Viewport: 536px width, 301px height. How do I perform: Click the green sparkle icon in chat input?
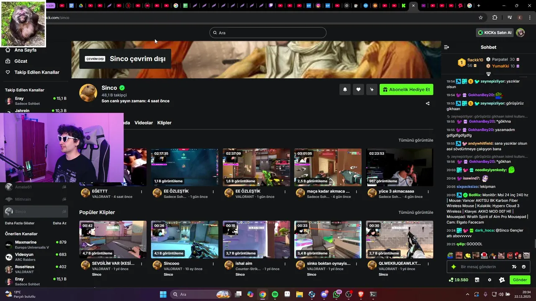point(454,267)
